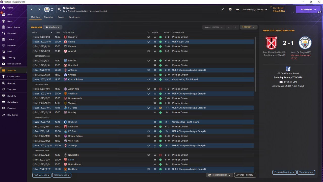Click the 6 - 2 result against Sevilla

coord(167,42)
